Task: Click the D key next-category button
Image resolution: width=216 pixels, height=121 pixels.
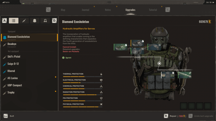Action: (x=54, y=21)
